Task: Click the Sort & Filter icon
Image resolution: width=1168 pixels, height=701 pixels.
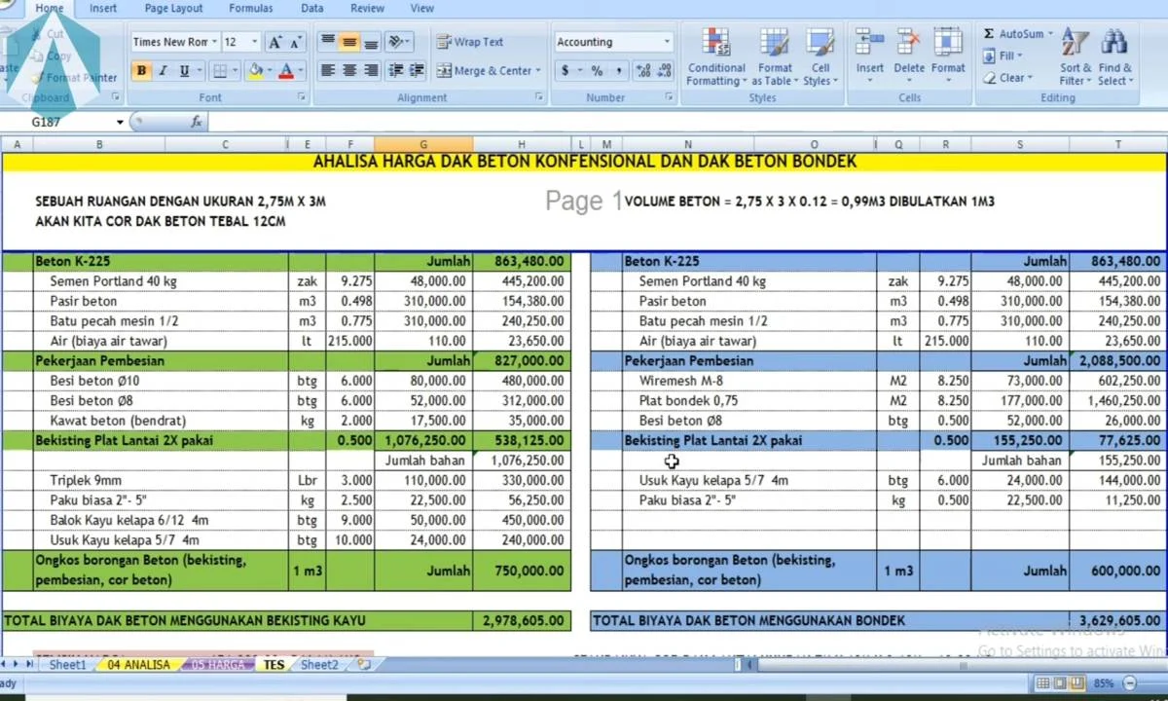Action: [x=1076, y=58]
